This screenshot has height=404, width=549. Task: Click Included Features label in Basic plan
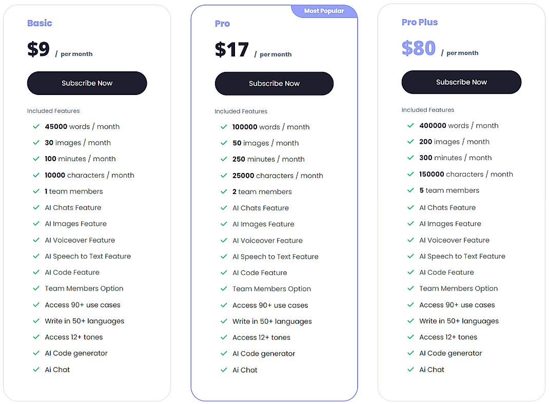pyautogui.click(x=53, y=110)
